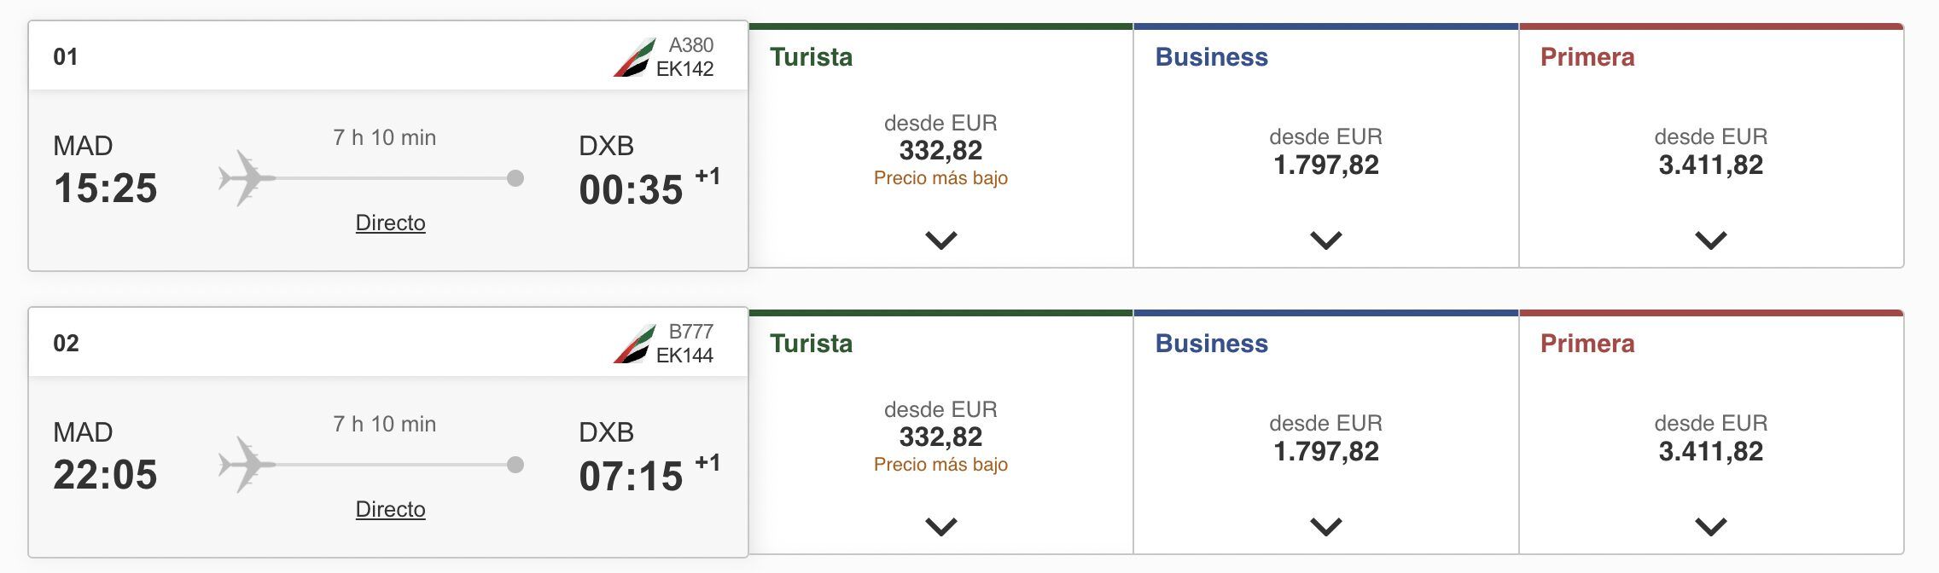This screenshot has width=1939, height=573.
Task: Expand Primera fare for flight EK142
Action: tap(1711, 240)
